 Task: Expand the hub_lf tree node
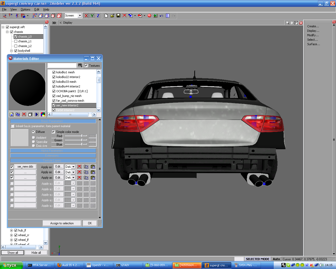pos(12,230)
